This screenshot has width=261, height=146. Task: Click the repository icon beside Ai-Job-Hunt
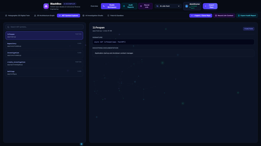click(157, 6)
